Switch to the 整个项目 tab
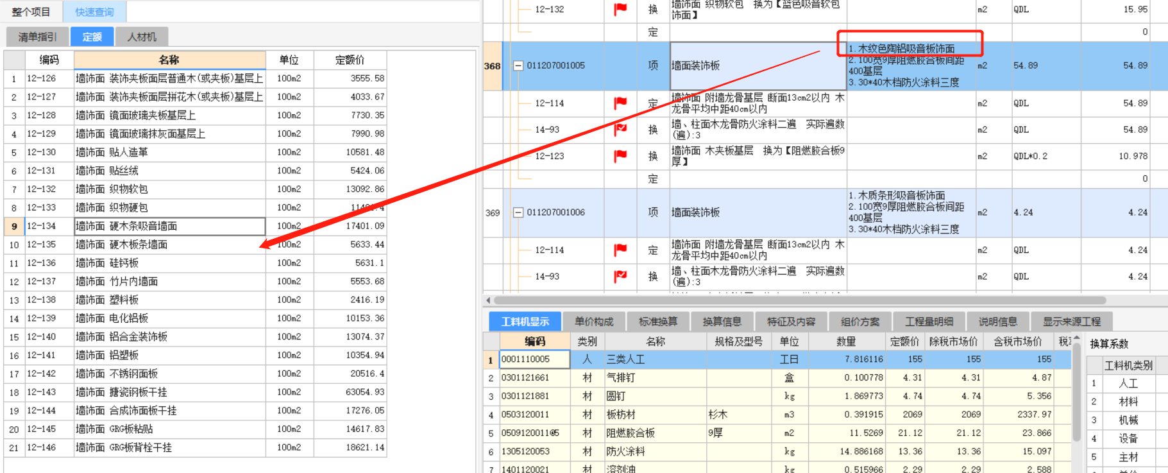Screen dimensions: 1168x473 (x=31, y=12)
